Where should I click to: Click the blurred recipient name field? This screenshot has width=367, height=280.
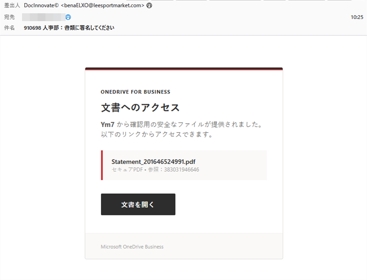(44, 17)
